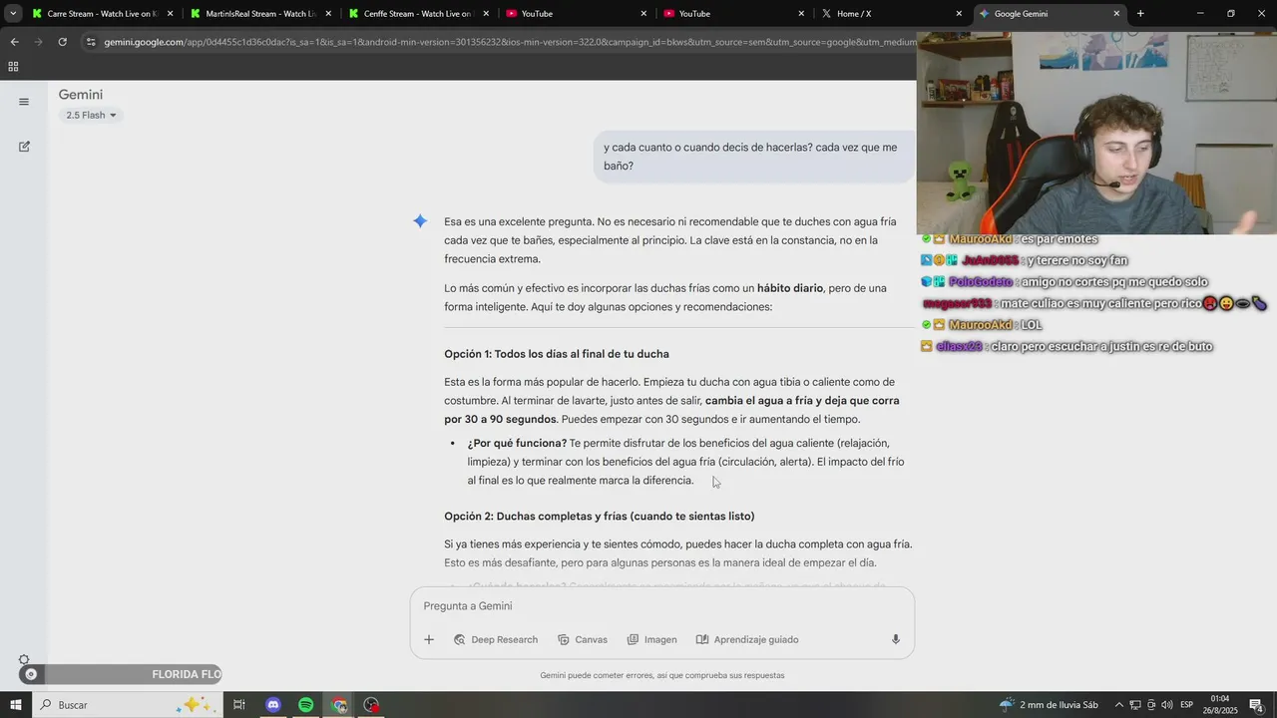Click the site info icon in address bar
Screen dimensions: 1277x718
pos(91,42)
